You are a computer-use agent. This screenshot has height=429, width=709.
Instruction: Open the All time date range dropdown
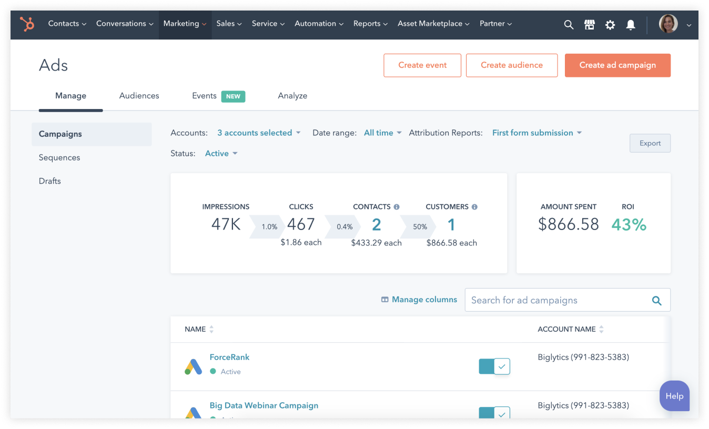click(382, 133)
